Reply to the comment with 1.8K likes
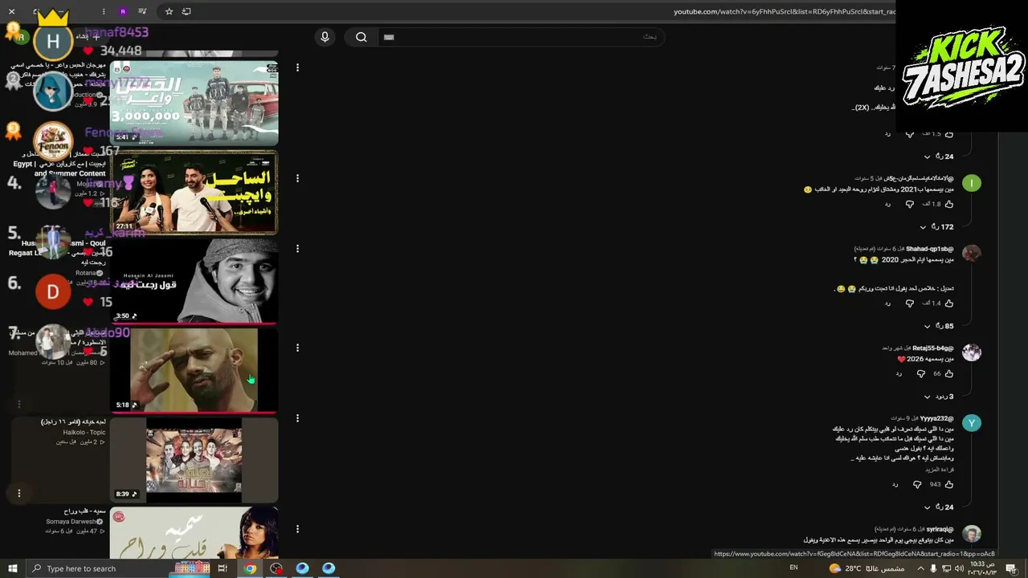The image size is (1028, 578). [887, 204]
